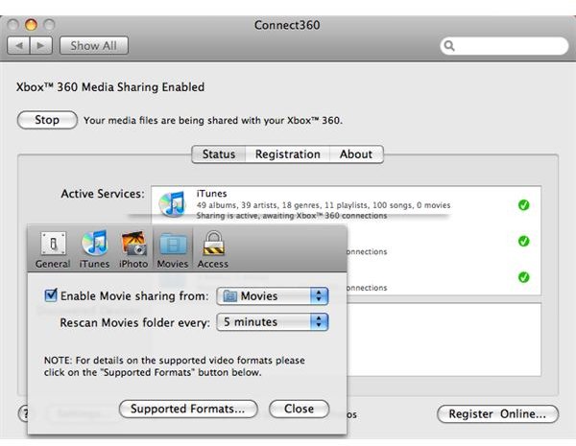Click the green checkmark beside iTunes service

tap(523, 205)
